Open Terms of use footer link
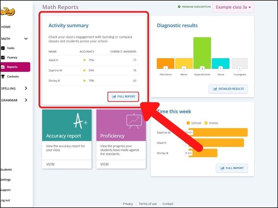 click(x=148, y=204)
